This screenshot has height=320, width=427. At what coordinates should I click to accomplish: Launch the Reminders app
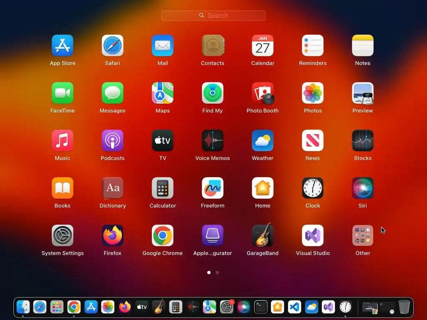[x=313, y=45]
